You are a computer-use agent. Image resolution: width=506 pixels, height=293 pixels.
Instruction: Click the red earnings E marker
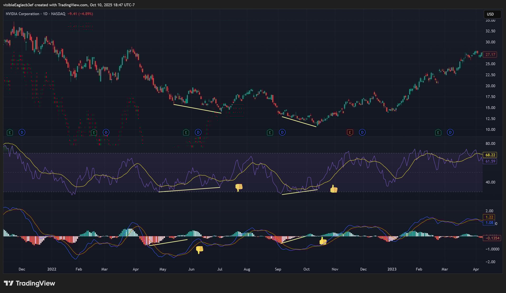(x=350, y=132)
